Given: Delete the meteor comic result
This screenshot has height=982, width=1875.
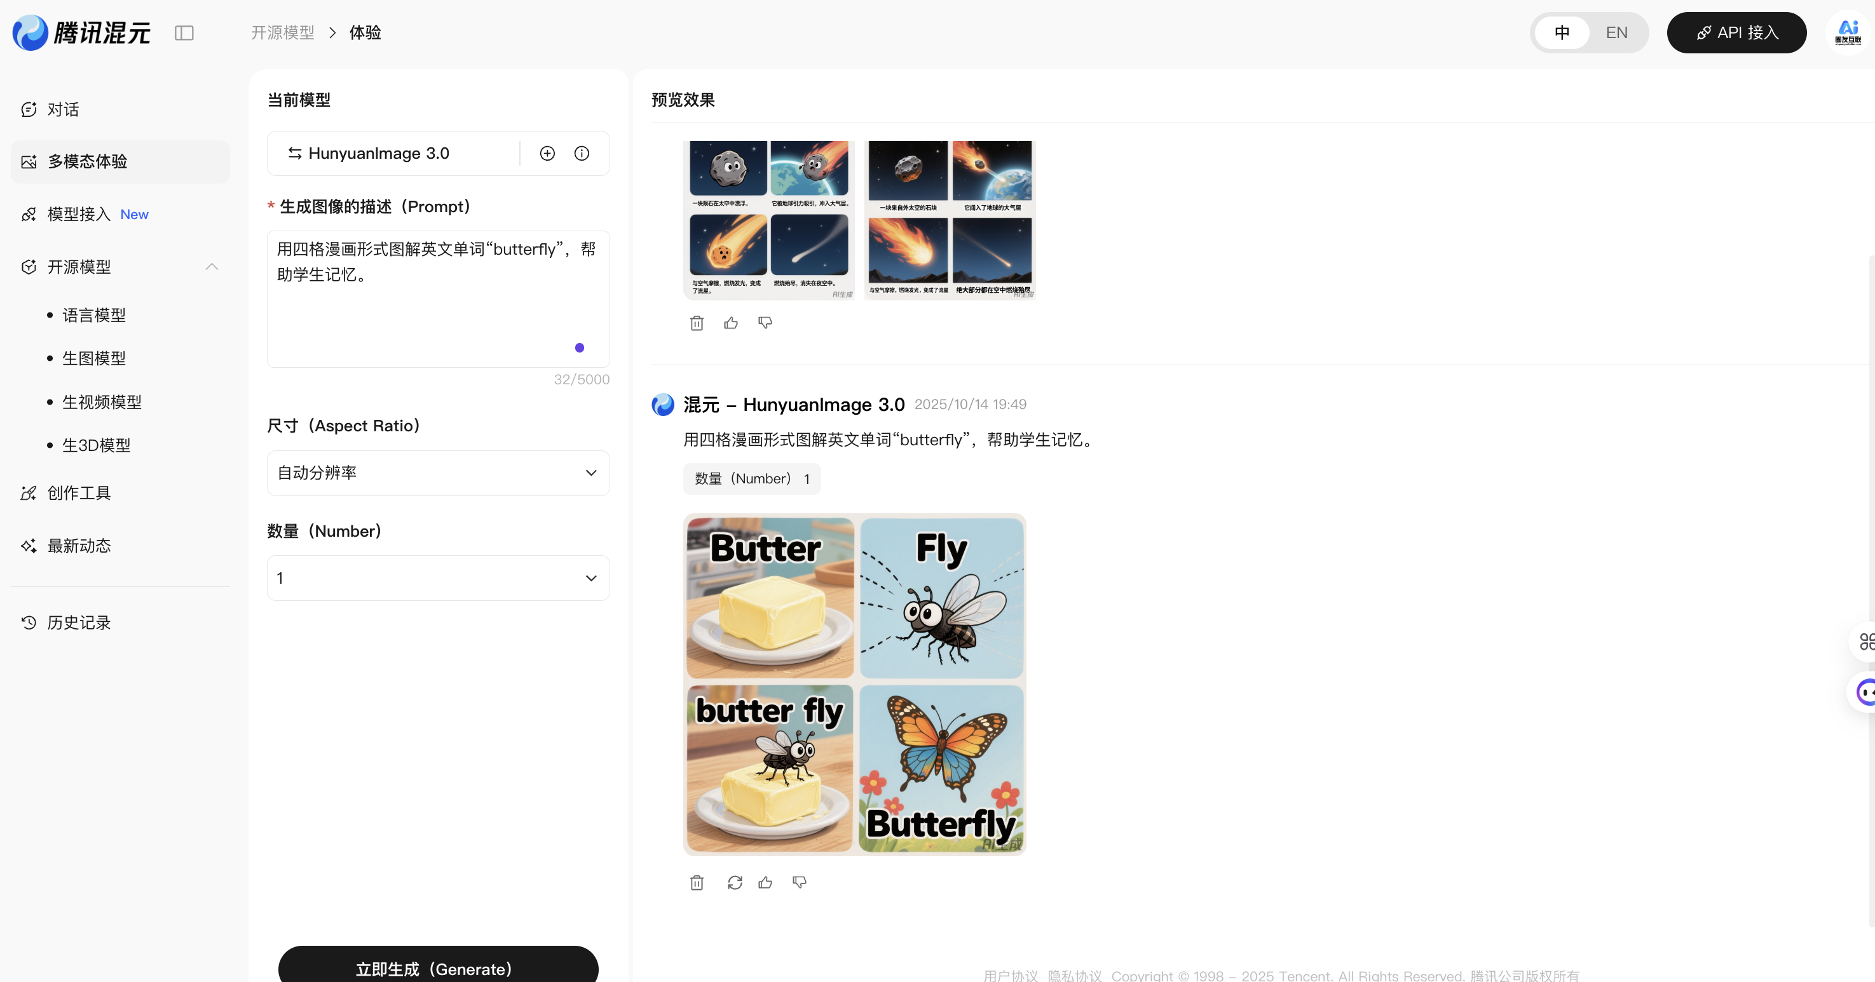Looking at the screenshot, I should pyautogui.click(x=697, y=323).
